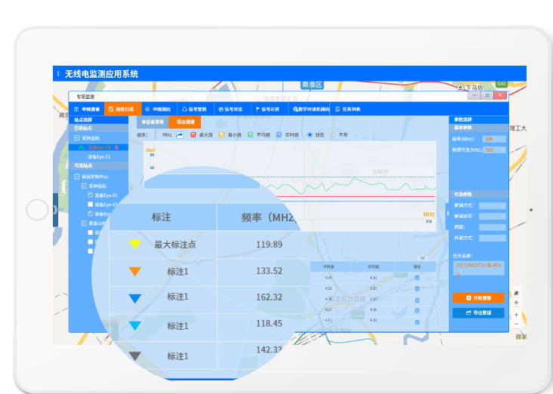Open the 频段扫描 tab

pyautogui.click(x=122, y=109)
